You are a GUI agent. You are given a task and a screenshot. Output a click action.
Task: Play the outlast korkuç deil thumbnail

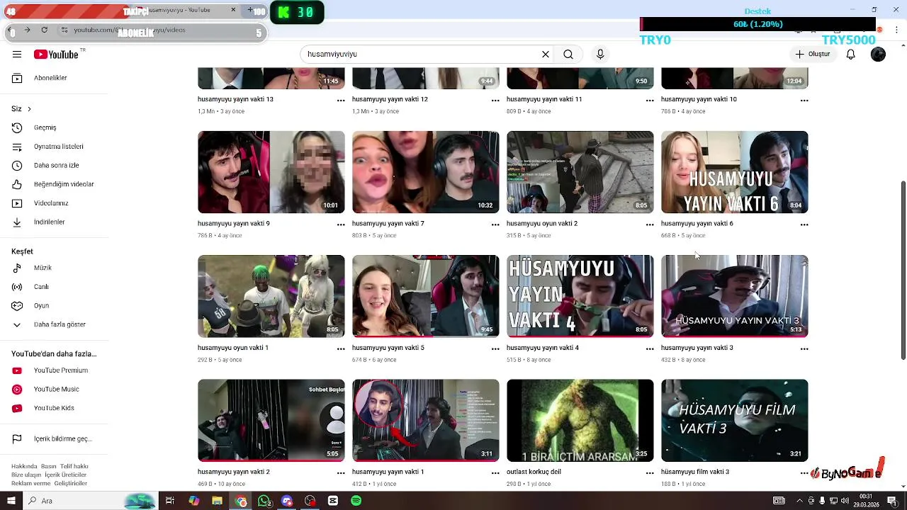580,421
